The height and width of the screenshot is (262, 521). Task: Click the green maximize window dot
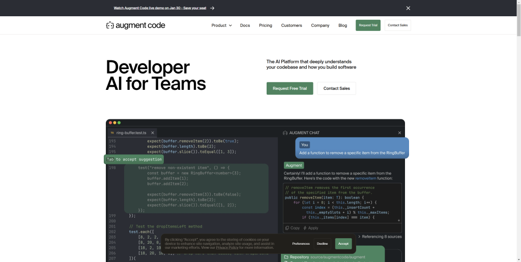click(x=119, y=123)
